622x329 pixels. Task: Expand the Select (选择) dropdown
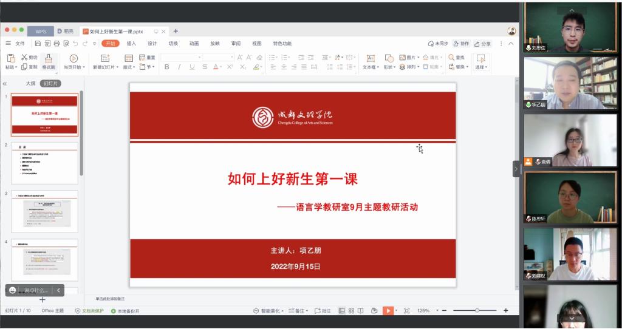click(x=481, y=67)
